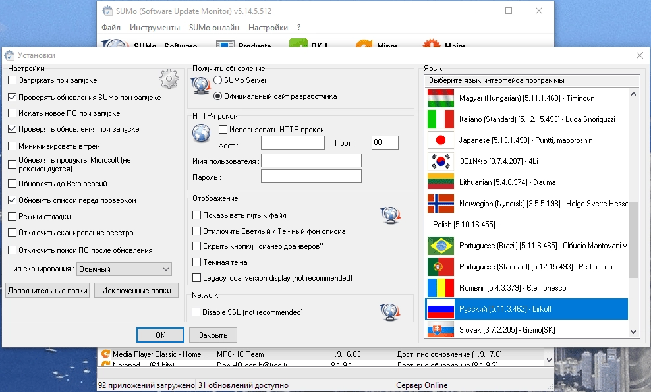
Task: Click the Имя пользователя input field
Action: (x=312, y=161)
